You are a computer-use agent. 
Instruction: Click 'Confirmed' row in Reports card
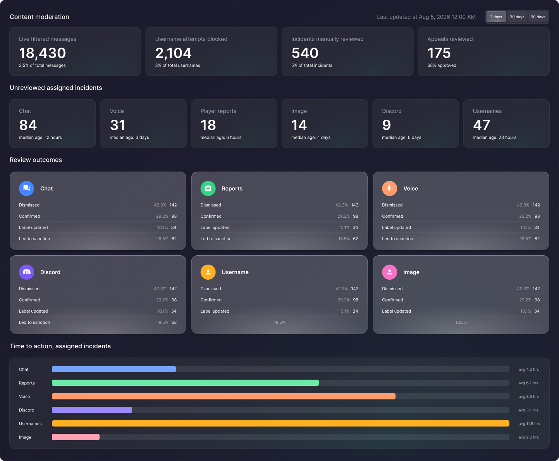[279, 216]
